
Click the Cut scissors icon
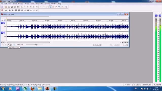tap(22, 7)
